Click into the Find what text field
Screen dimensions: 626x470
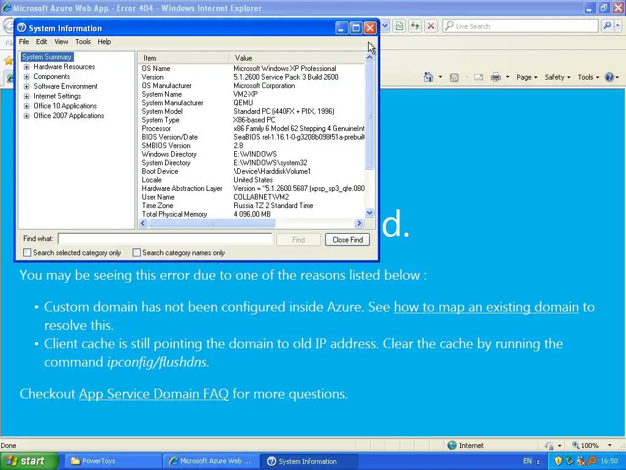click(165, 239)
